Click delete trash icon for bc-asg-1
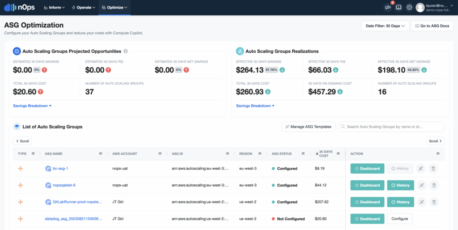 click(x=433, y=169)
